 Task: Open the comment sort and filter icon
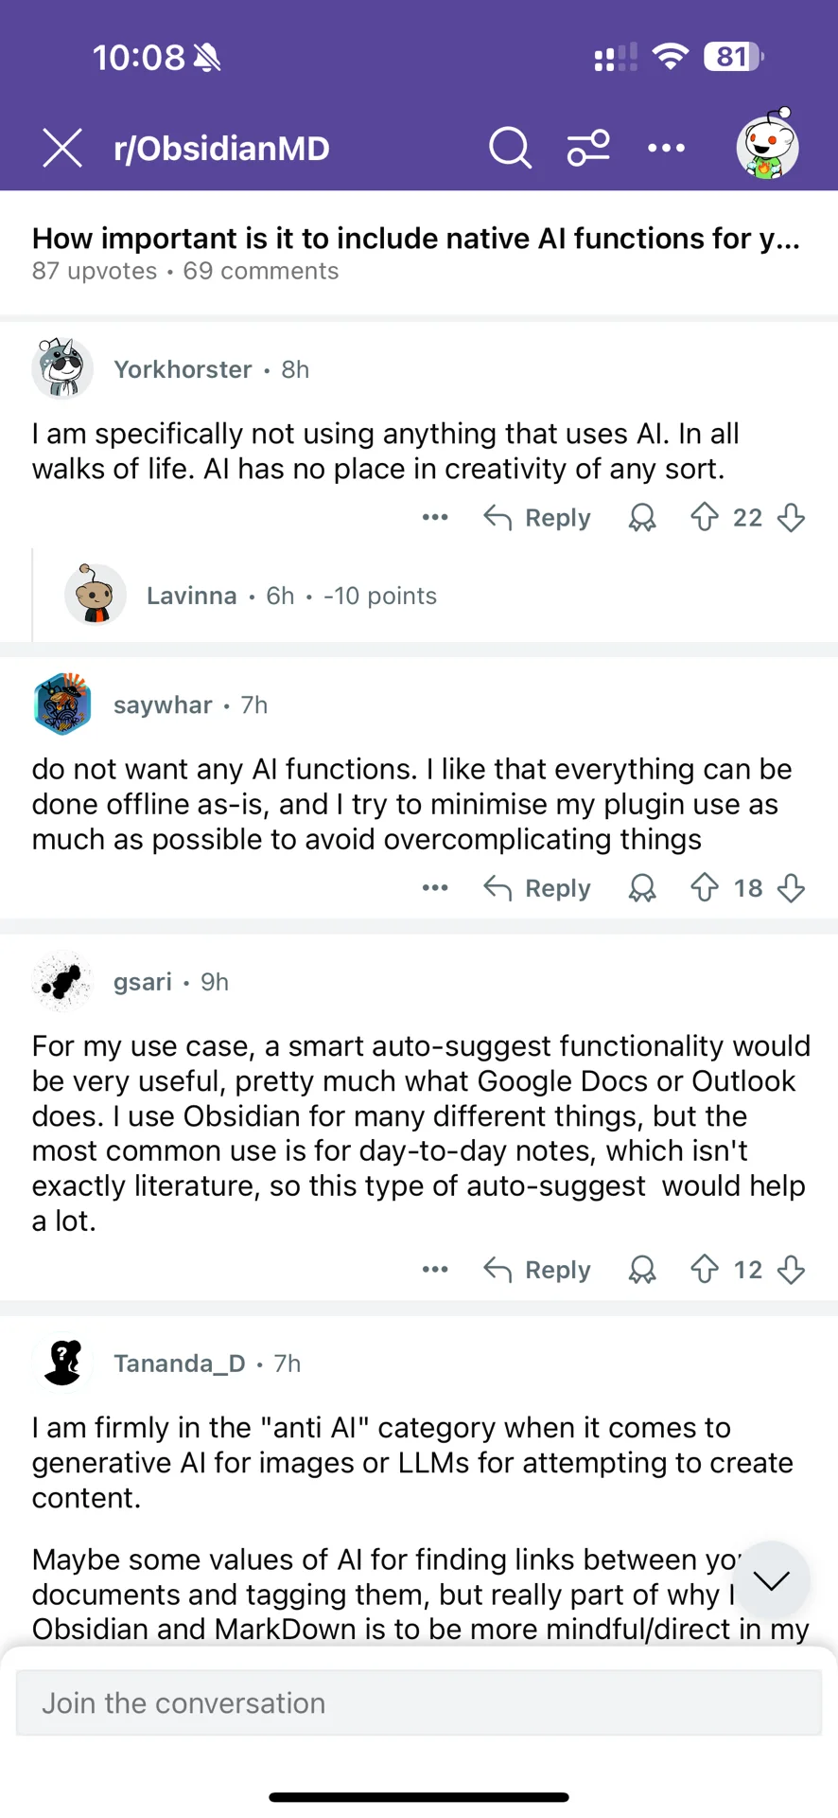click(588, 149)
